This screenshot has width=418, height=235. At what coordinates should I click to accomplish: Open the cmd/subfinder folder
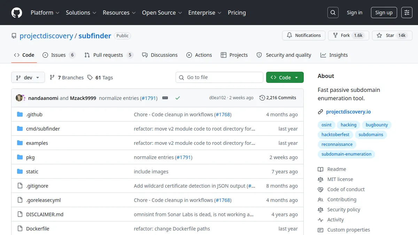[x=43, y=129]
